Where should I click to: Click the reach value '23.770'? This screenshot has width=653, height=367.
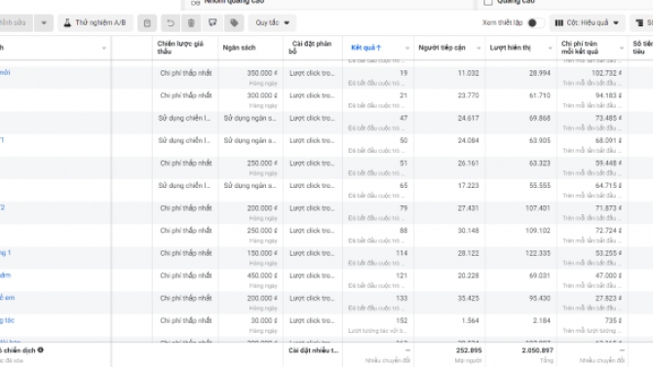[x=469, y=95]
